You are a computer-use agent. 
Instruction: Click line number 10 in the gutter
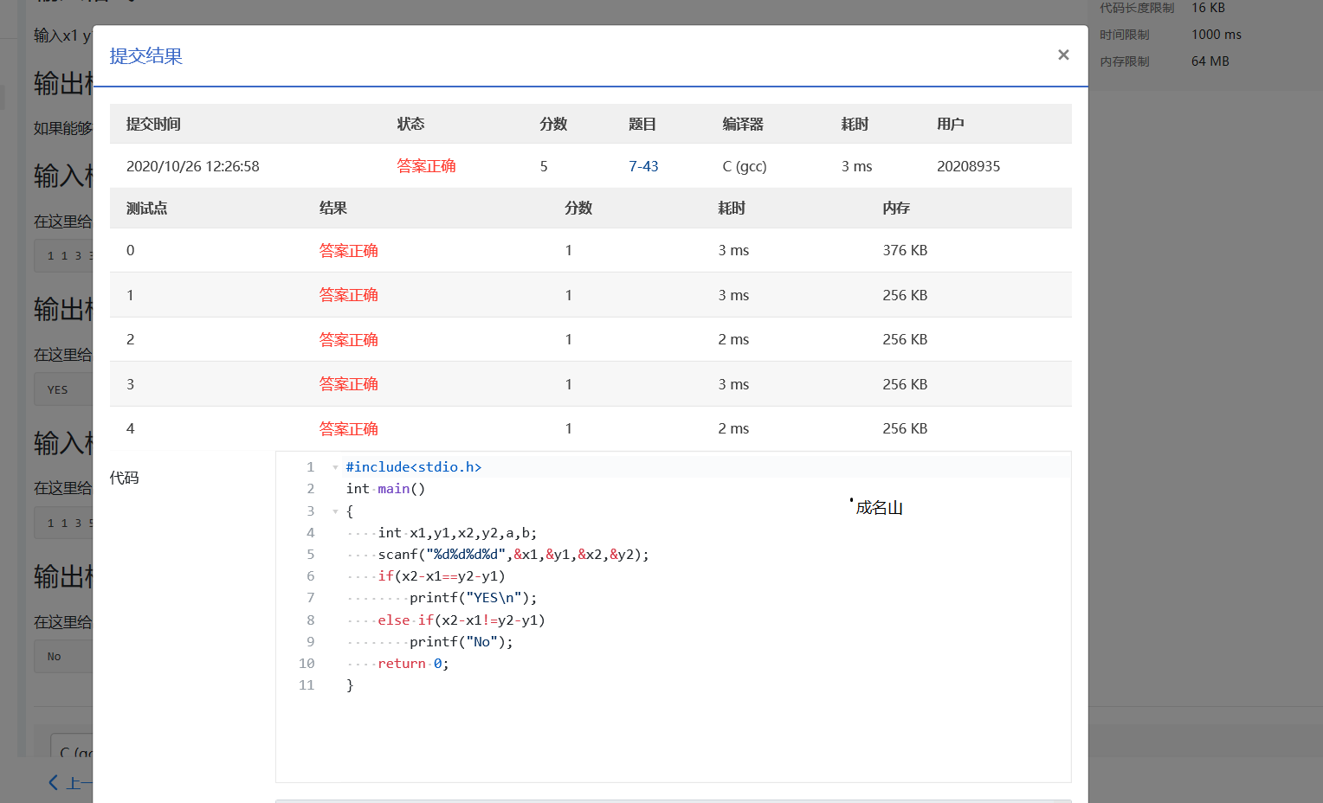(x=307, y=664)
